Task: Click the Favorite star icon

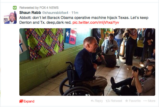Action: click(x=127, y=101)
